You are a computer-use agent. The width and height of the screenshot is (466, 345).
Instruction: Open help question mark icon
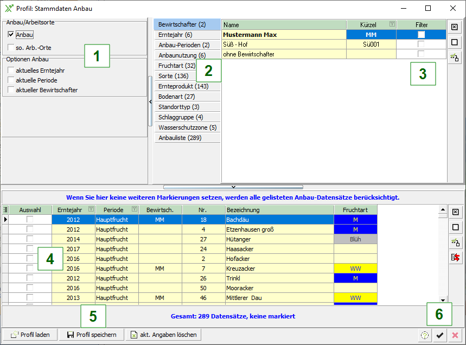pyautogui.click(x=425, y=335)
